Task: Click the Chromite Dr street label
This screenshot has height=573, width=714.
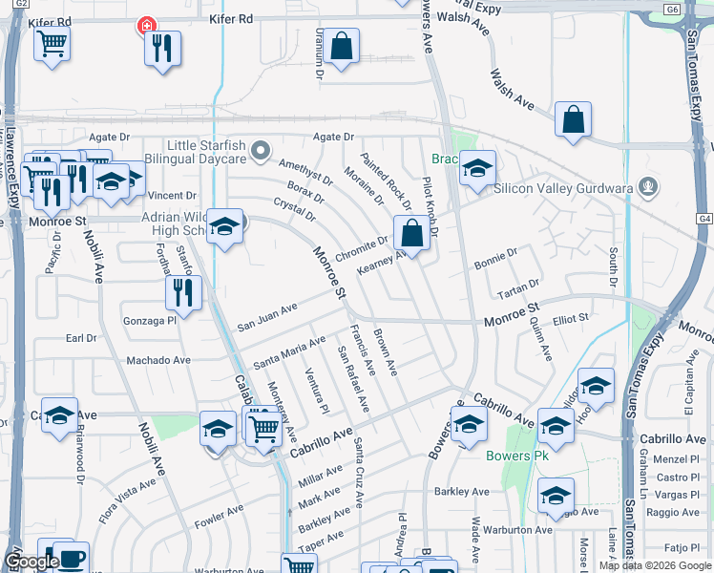Action: point(362,248)
